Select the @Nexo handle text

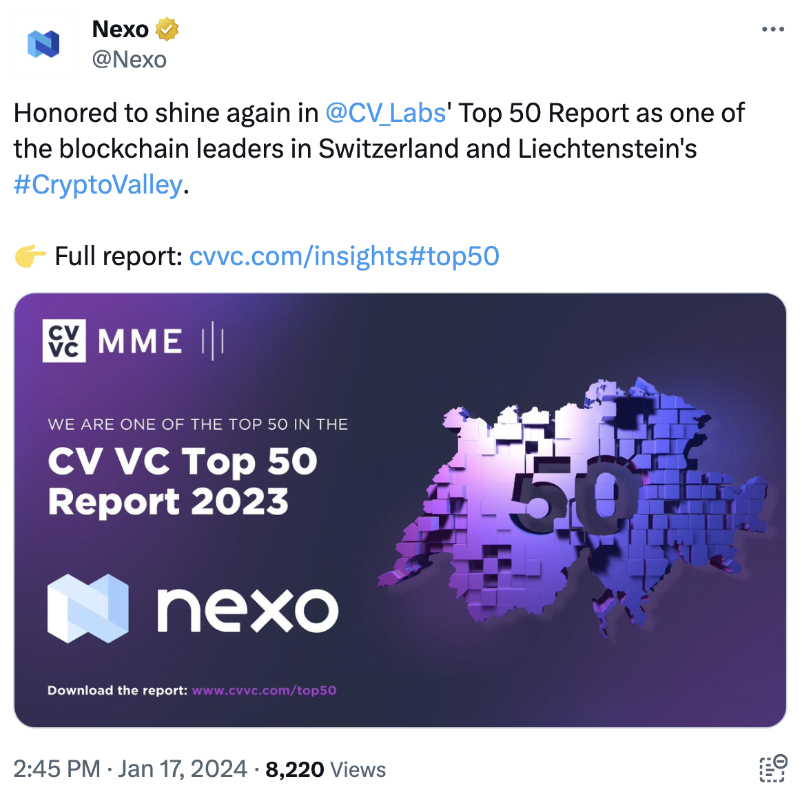coord(128,60)
